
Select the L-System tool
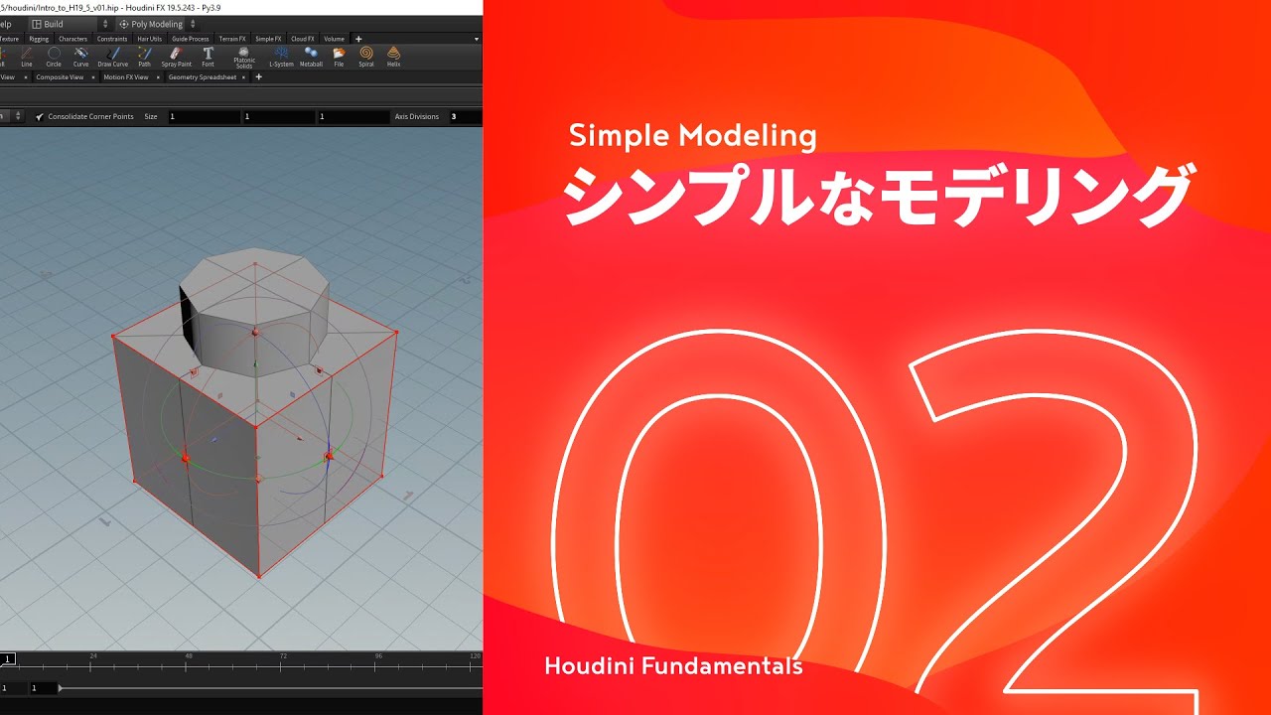(281, 56)
